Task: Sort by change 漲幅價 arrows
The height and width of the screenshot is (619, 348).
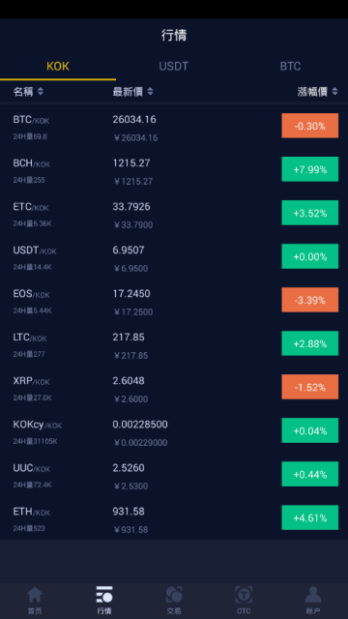Action: (x=334, y=92)
